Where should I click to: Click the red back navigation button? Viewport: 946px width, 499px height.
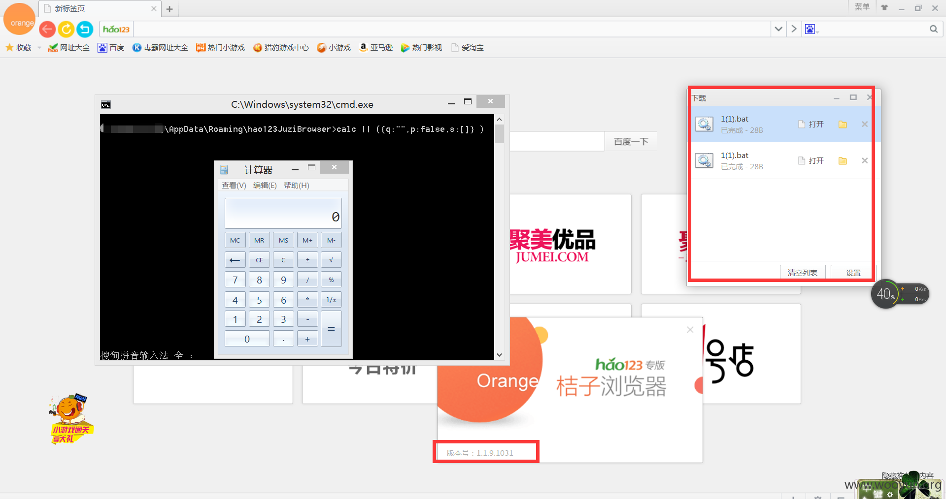[x=47, y=30]
